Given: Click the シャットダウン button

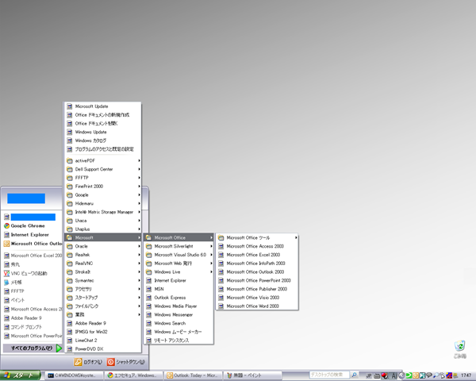Looking at the screenshot, I should (126, 362).
